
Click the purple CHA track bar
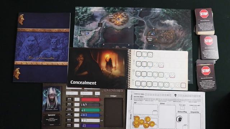91,125
